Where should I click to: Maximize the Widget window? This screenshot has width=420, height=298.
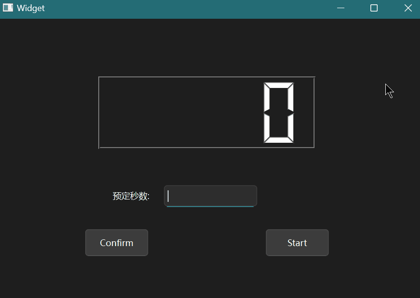[374, 8]
